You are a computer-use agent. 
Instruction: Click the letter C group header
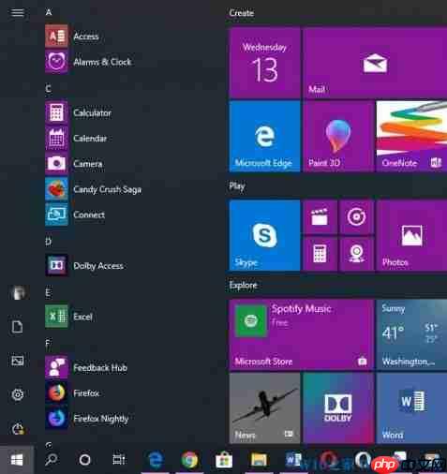tap(49, 88)
